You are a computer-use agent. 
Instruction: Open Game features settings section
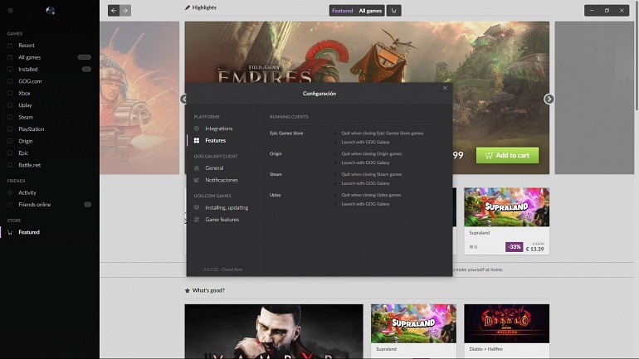coord(223,220)
